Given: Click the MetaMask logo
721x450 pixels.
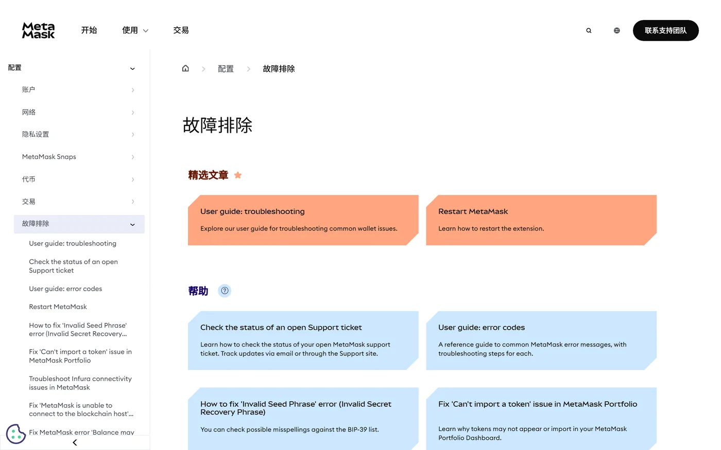Looking at the screenshot, I should pos(38,30).
